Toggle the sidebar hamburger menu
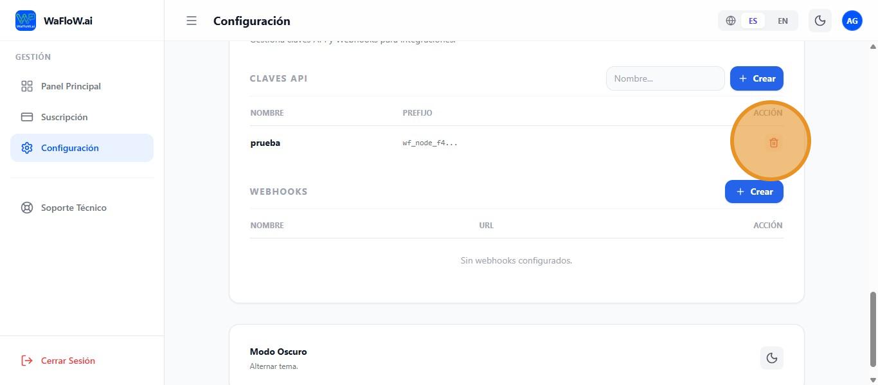Screen dimensions: 878x385 [192, 21]
